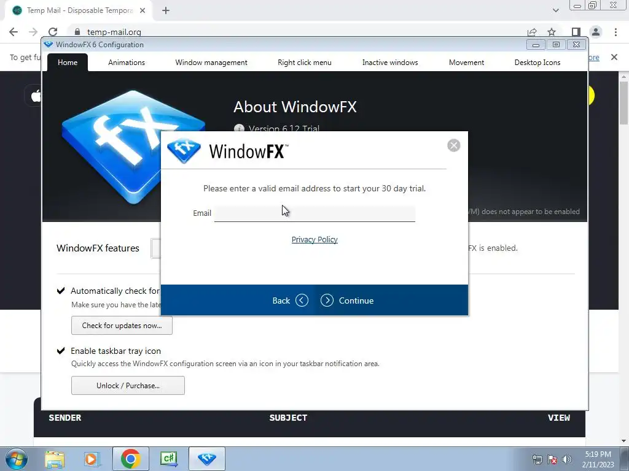Click the volume tray icon

pos(567,459)
